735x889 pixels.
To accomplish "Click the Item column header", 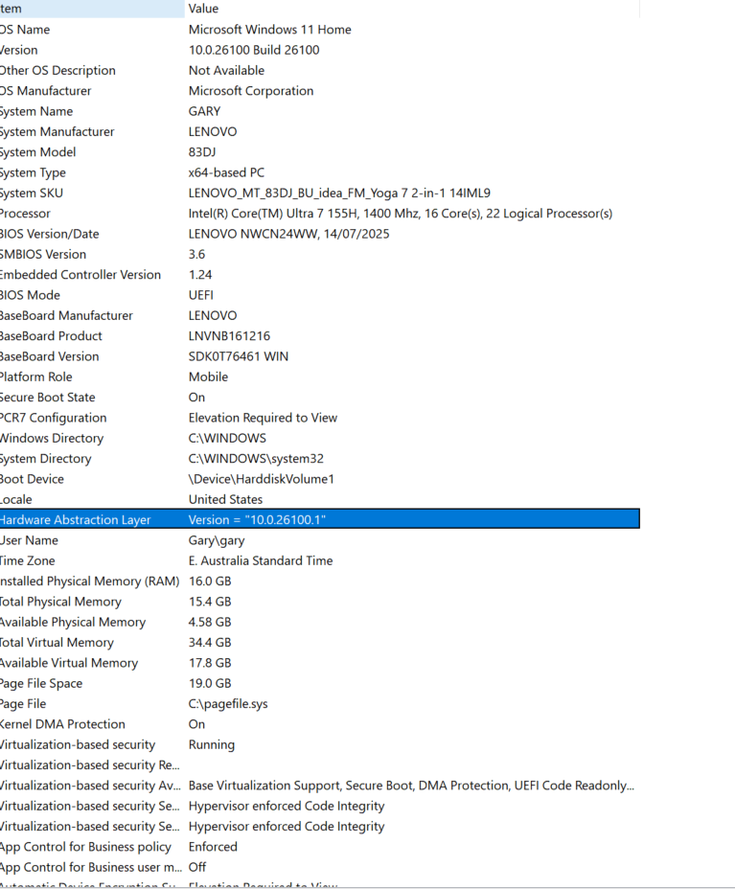I will click(92, 9).
